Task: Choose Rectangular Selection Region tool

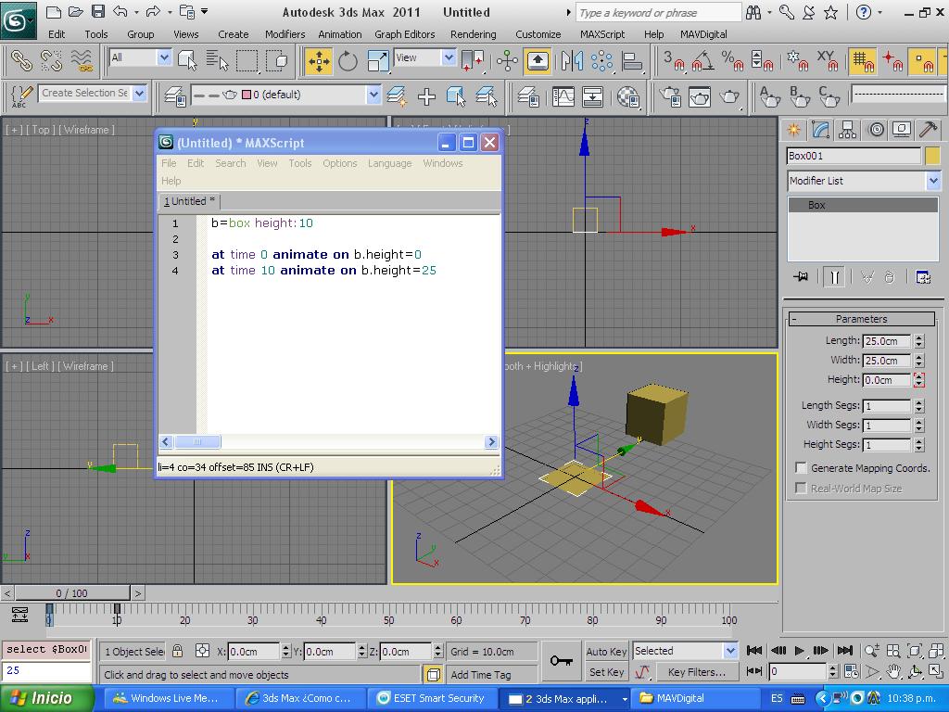Action: (x=247, y=60)
